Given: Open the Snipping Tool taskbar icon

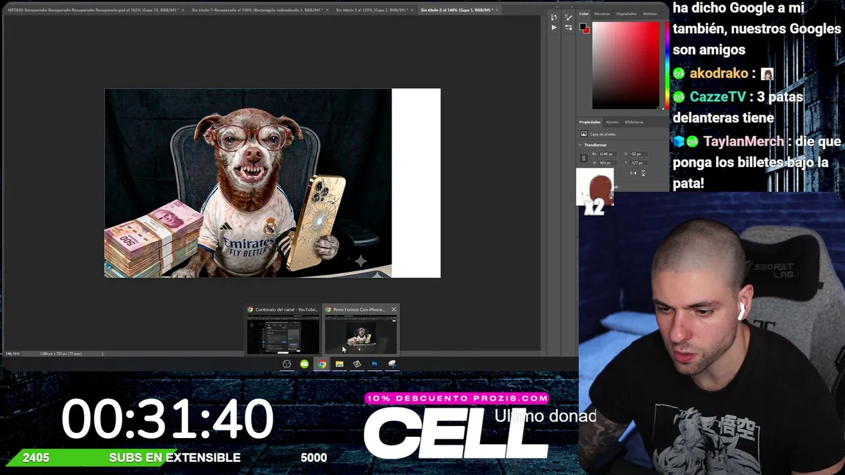Looking at the screenshot, I should 392,364.
